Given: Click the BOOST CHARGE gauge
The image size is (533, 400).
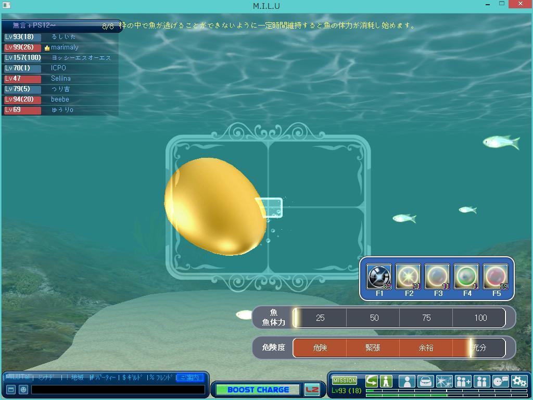Looking at the screenshot, I should (258, 390).
